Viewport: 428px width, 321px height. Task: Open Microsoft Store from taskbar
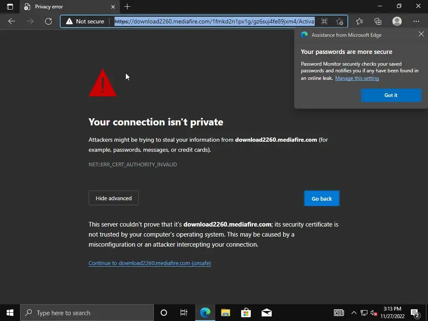click(x=246, y=313)
